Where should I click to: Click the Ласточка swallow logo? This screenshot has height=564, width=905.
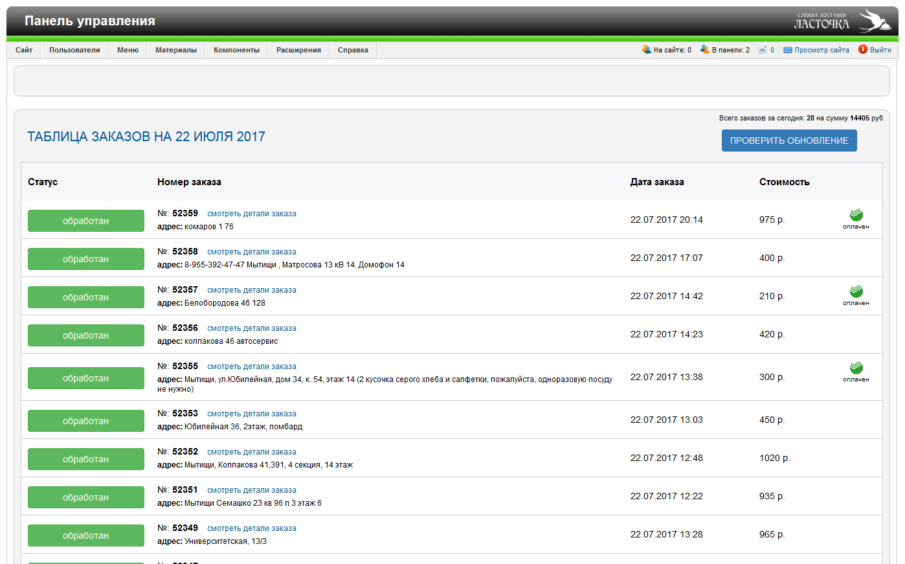tap(842, 21)
